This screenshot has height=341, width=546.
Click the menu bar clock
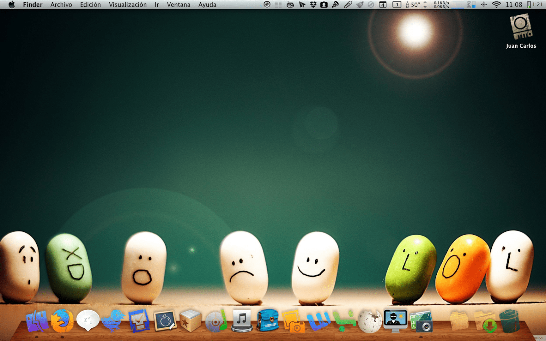click(x=514, y=4)
